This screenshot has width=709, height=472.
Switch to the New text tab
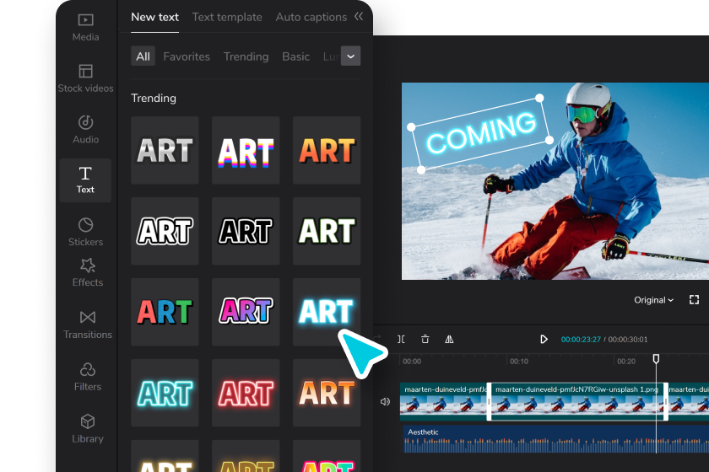point(154,17)
